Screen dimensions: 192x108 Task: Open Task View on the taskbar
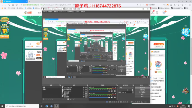tap(41, 106)
